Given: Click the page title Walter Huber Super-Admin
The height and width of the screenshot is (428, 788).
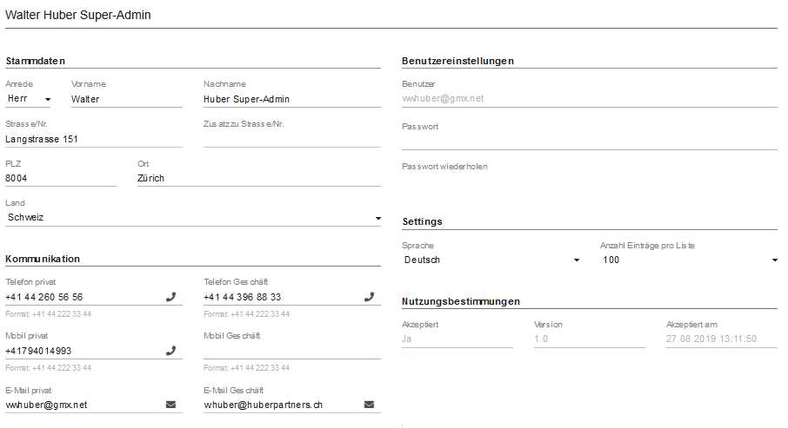Looking at the screenshot, I should (x=78, y=15).
